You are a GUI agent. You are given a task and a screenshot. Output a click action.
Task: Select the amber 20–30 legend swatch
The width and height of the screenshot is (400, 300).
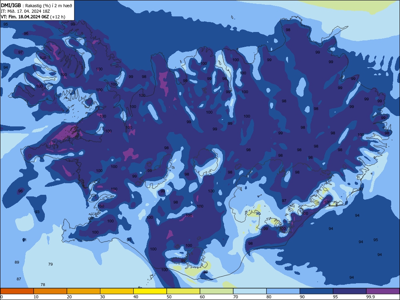tap(84, 291)
